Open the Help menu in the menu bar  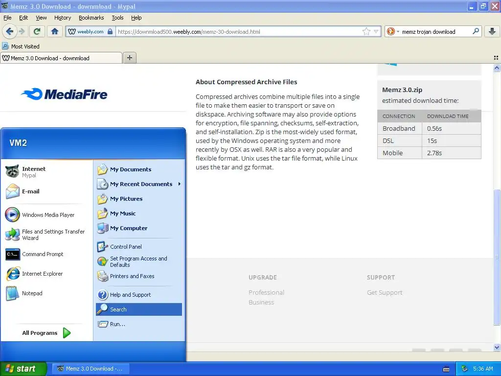click(136, 18)
